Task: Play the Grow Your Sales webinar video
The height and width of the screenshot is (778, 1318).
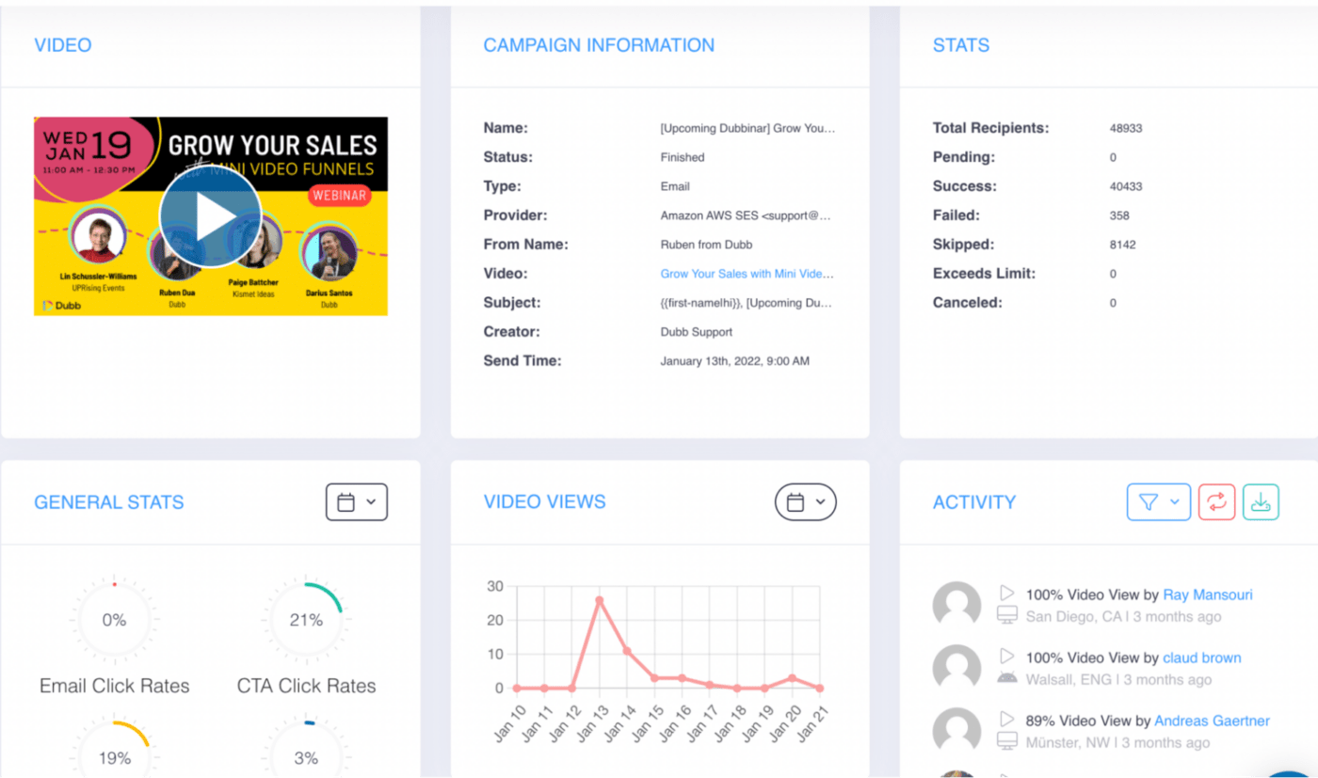Action: [x=210, y=216]
